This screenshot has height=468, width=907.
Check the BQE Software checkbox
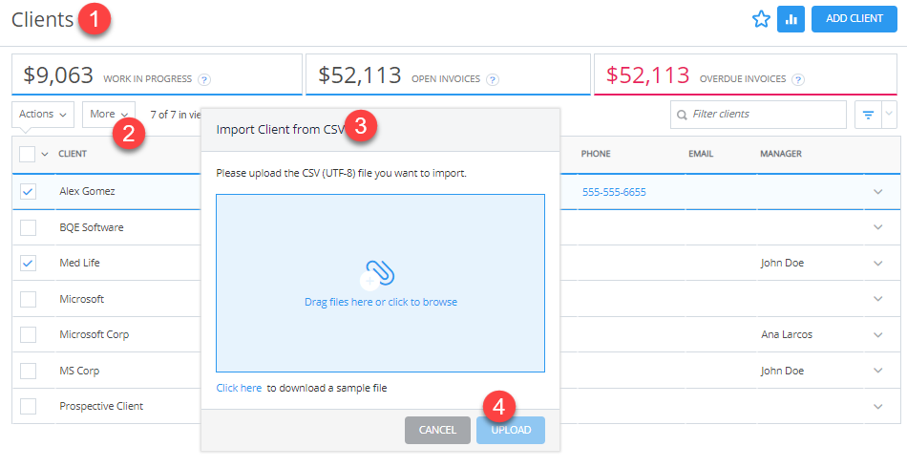[28, 227]
